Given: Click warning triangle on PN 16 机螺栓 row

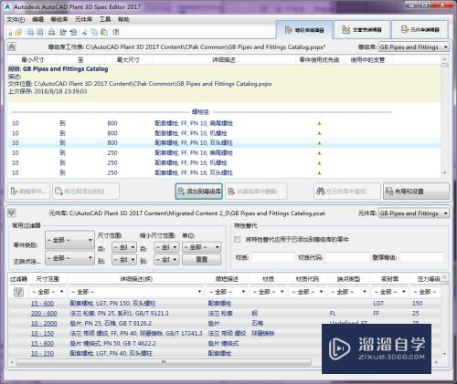Looking at the screenshot, I should pyautogui.click(x=319, y=162).
